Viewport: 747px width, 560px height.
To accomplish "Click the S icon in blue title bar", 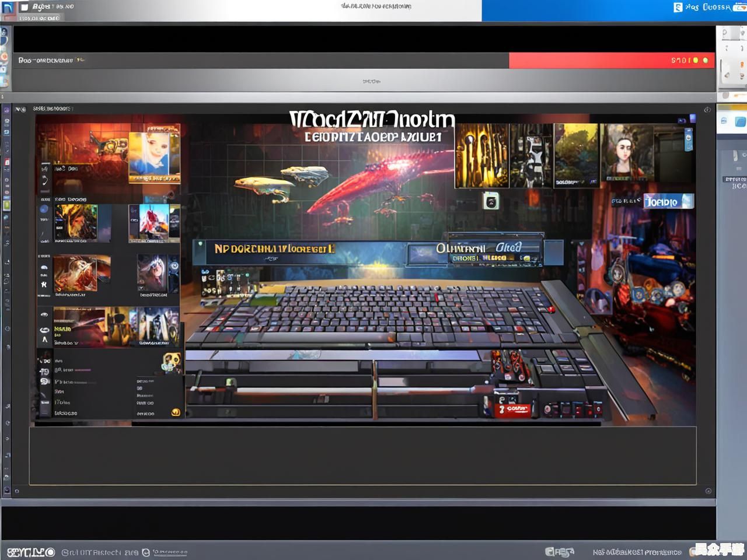I will pyautogui.click(x=678, y=7).
